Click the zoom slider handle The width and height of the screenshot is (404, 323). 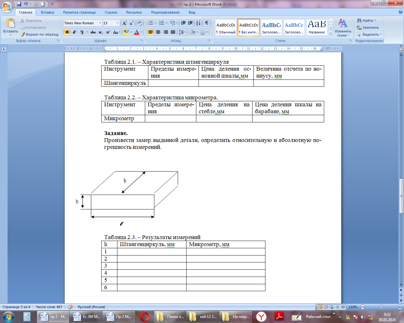[381, 307]
